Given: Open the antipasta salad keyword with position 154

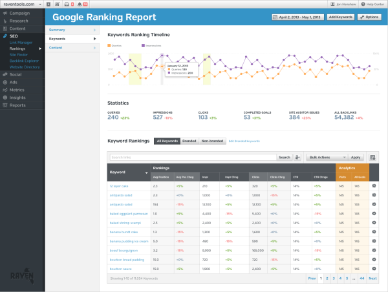Looking at the screenshot, I should (121, 205).
